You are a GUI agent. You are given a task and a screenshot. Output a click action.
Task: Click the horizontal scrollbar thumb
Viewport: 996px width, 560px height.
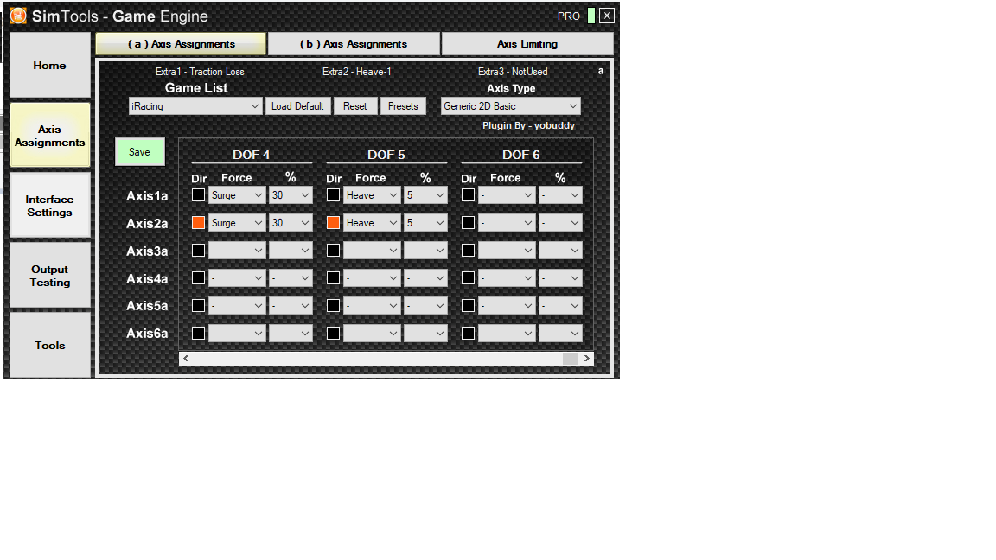(570, 358)
